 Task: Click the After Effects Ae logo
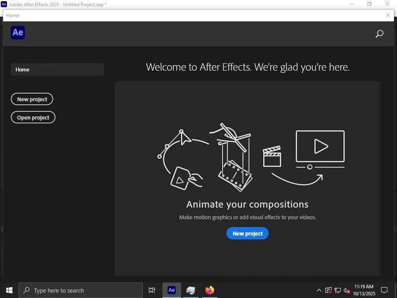tap(18, 33)
